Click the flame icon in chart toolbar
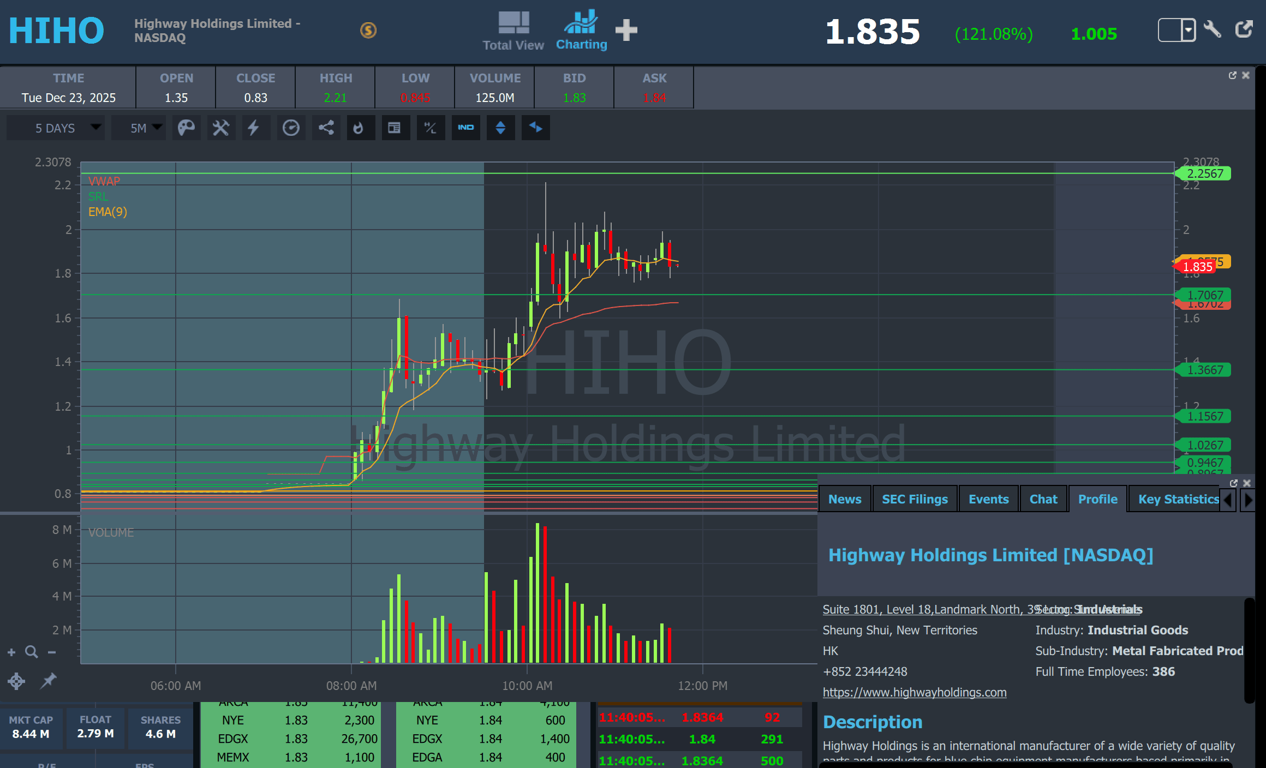Viewport: 1266px width, 768px height. pyautogui.click(x=359, y=128)
